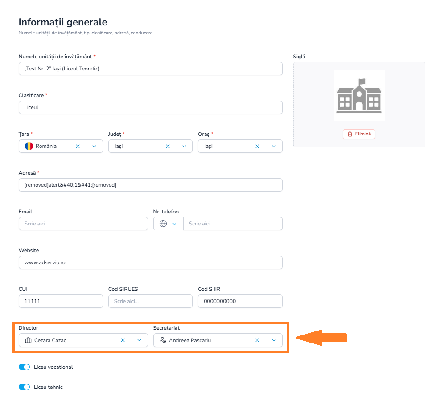Click the globe phone prefix icon
This screenshot has width=447, height=413.
(163, 224)
